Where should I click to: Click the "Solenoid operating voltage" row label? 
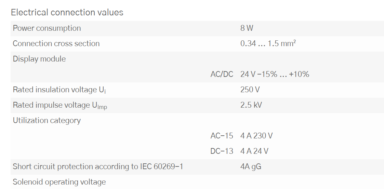(59, 182)
